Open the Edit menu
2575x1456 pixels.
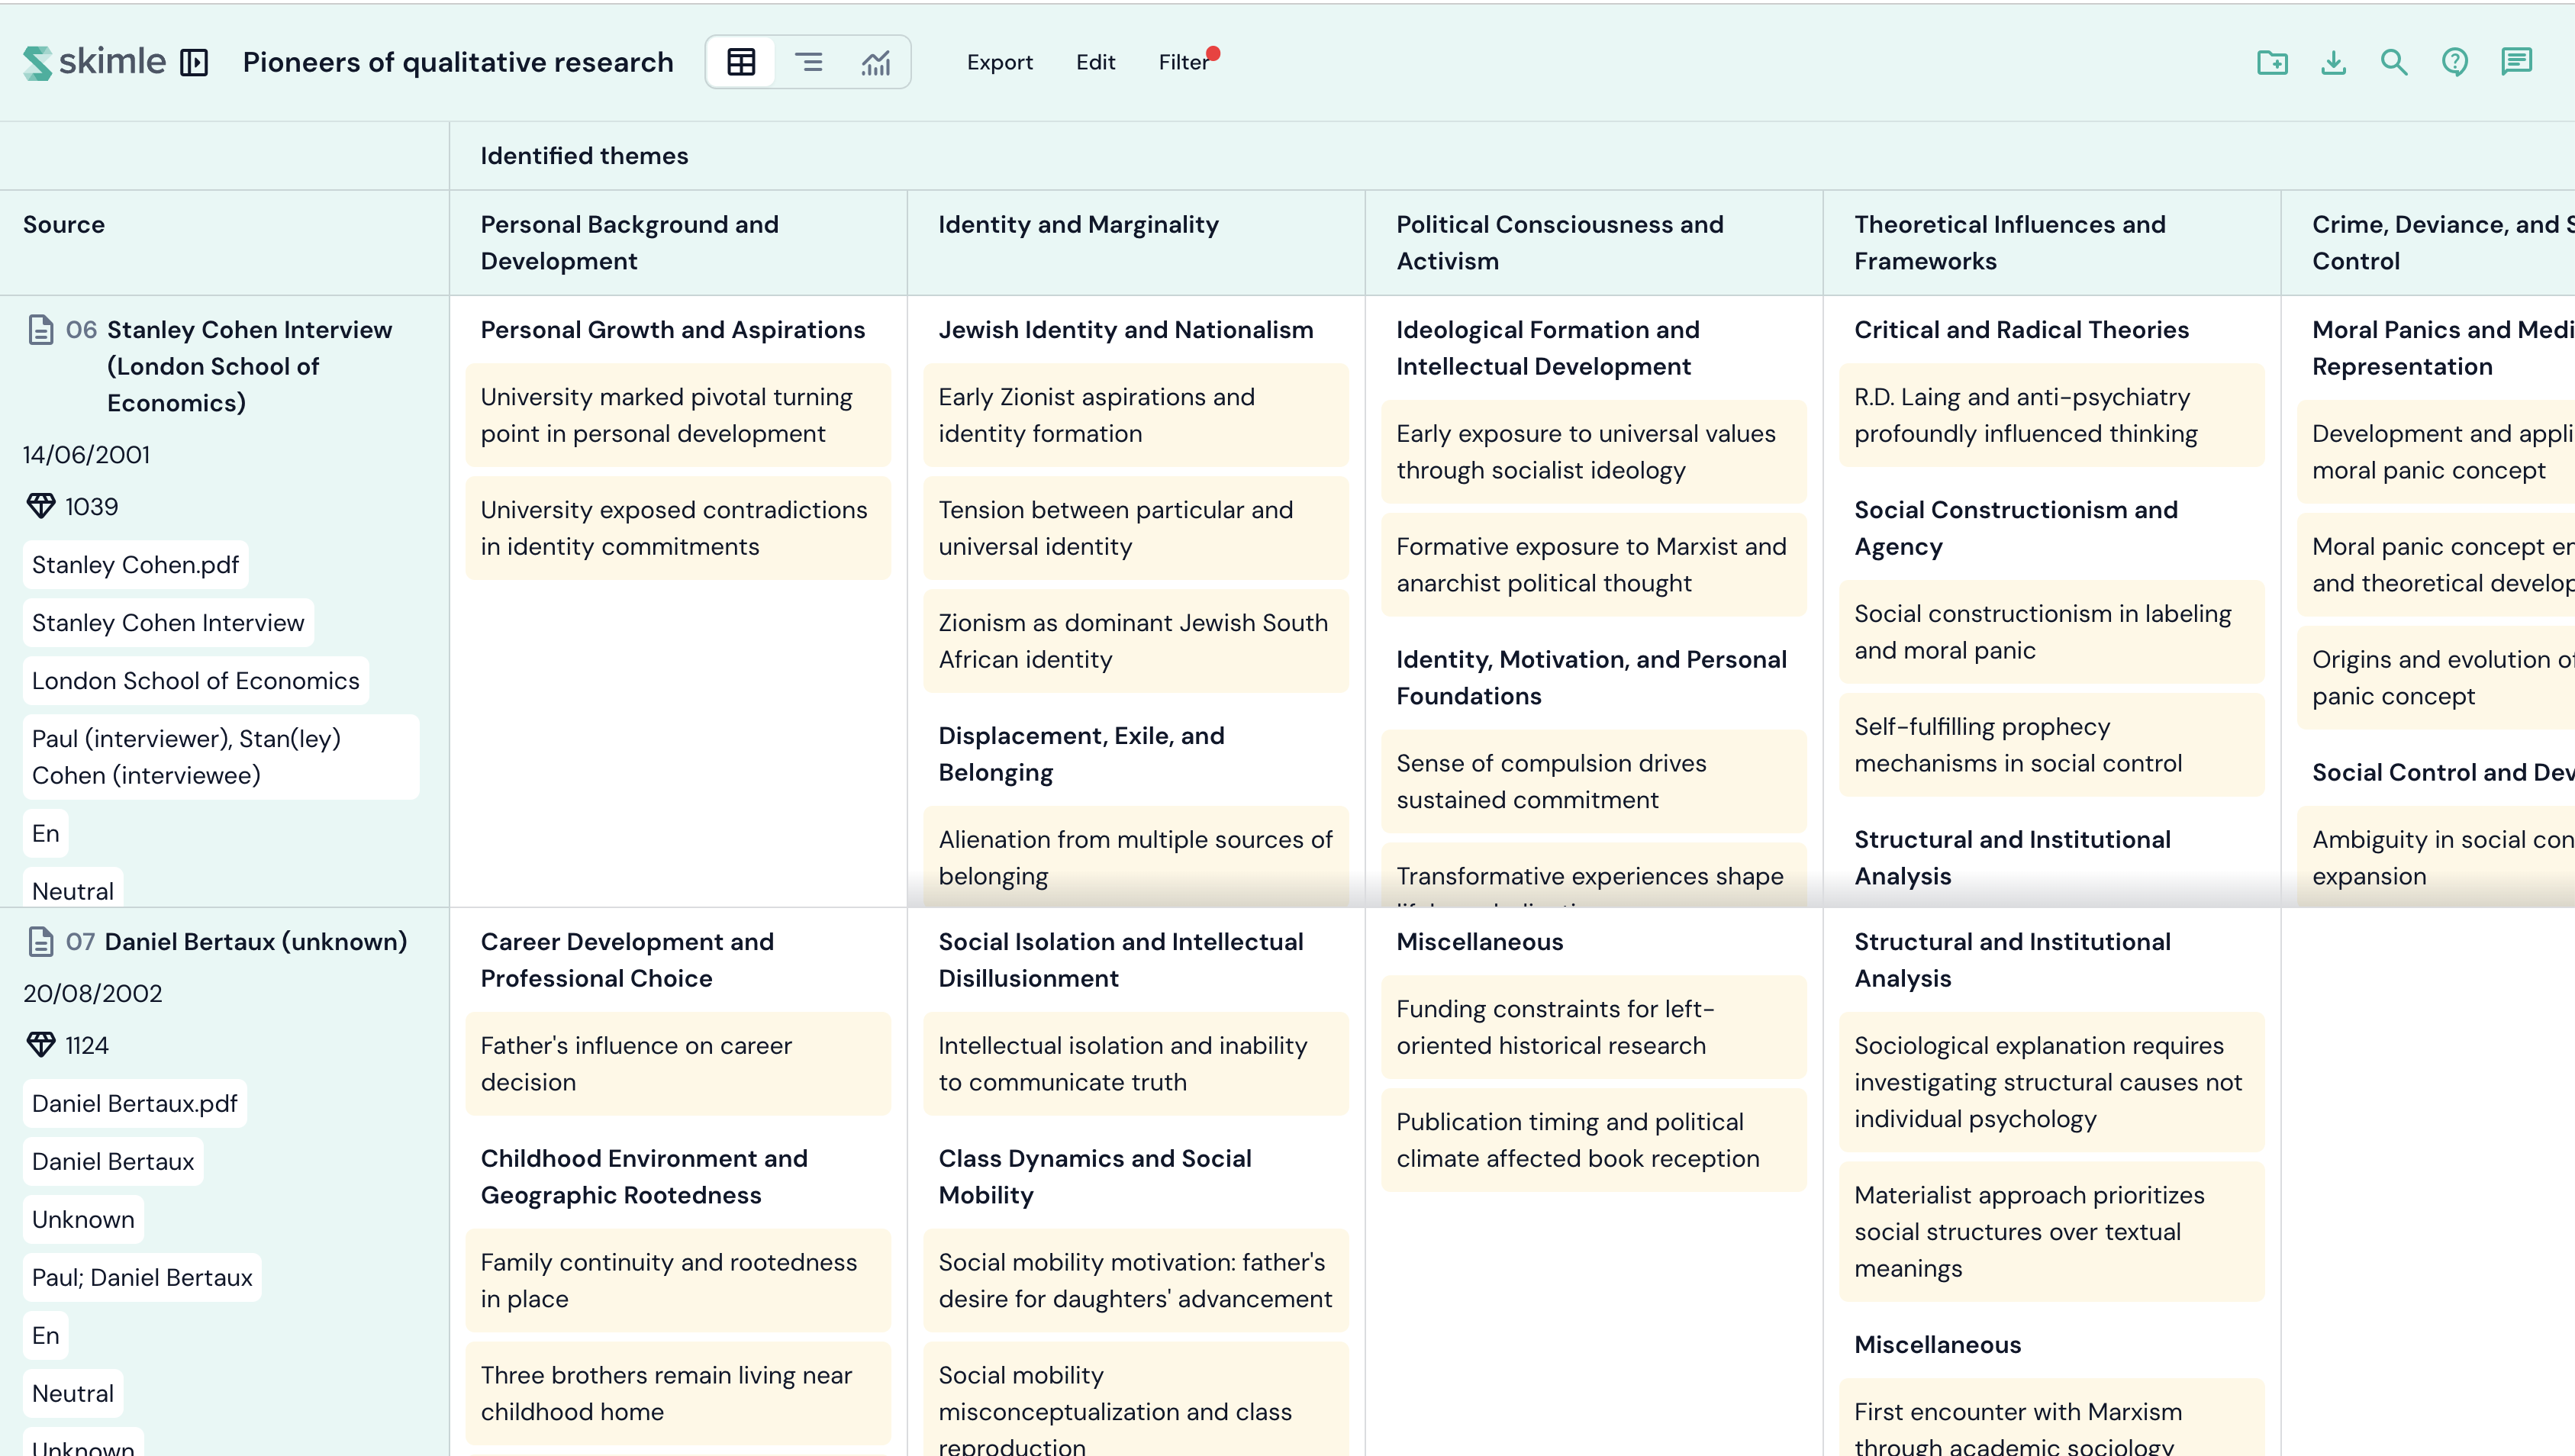[x=1095, y=62]
